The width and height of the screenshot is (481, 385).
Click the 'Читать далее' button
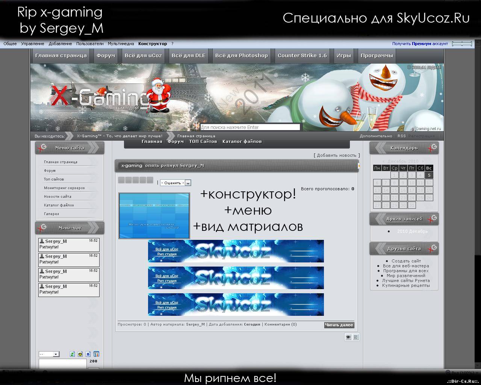339,325
